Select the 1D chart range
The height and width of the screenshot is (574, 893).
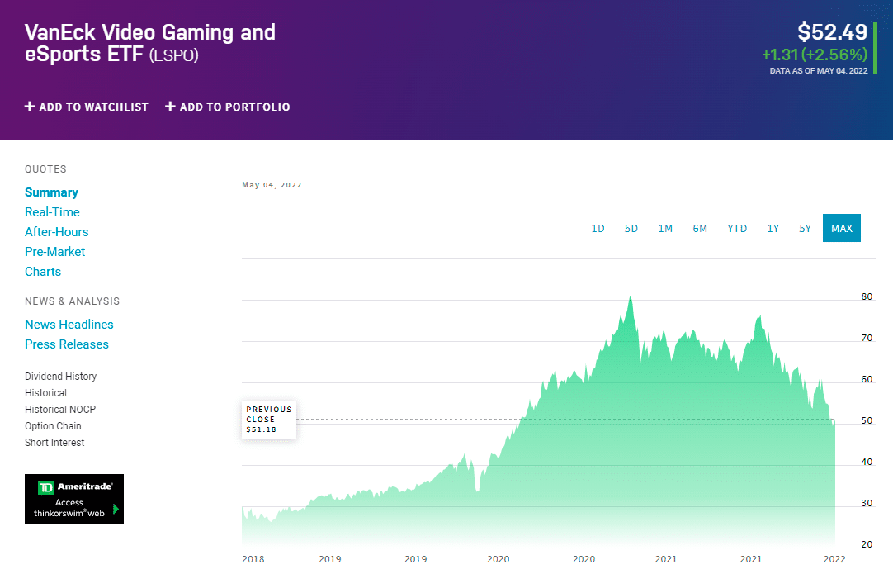point(598,229)
